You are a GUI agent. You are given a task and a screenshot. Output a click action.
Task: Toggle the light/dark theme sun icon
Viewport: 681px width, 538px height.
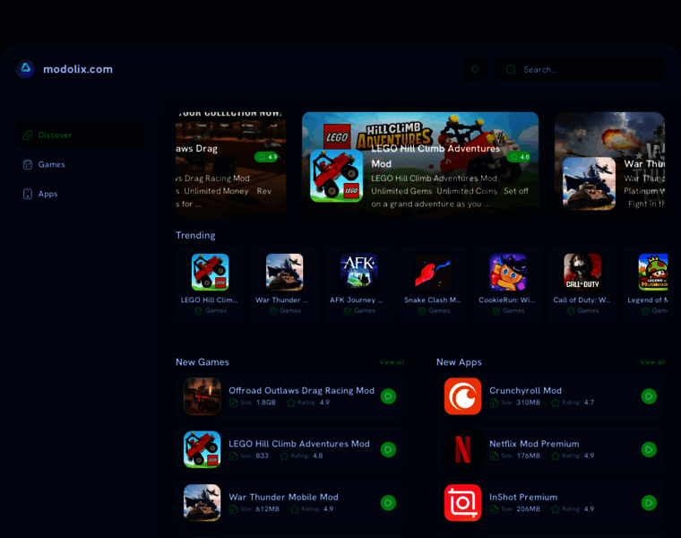coord(475,70)
